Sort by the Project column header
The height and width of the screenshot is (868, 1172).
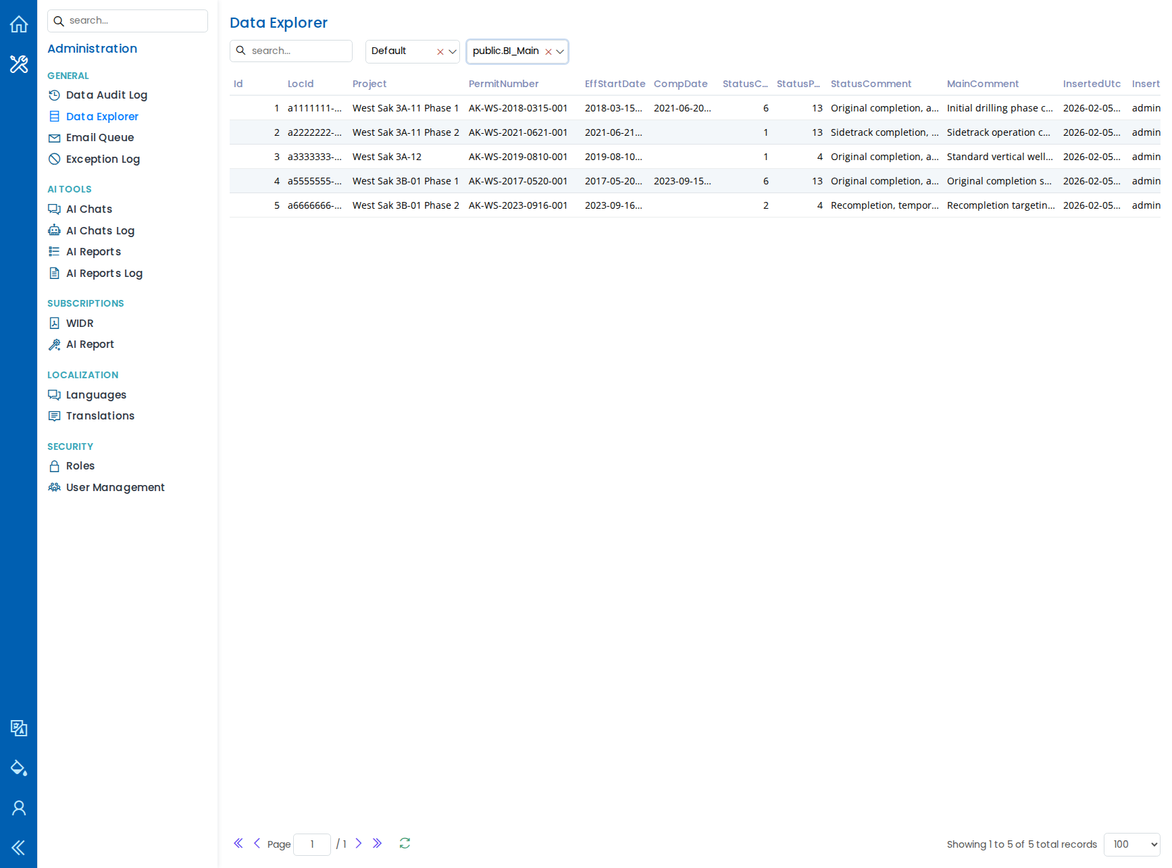point(370,84)
